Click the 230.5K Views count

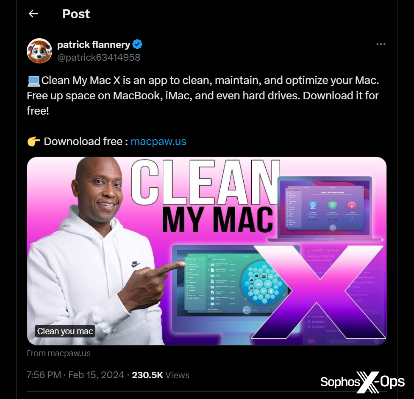tap(161, 375)
